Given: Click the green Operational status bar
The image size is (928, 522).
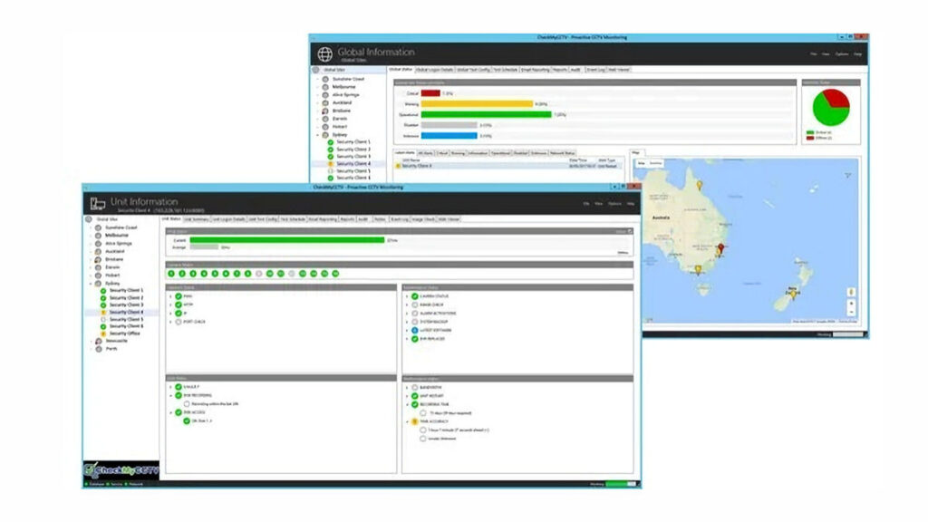Looking at the screenshot, I should coord(487,114).
